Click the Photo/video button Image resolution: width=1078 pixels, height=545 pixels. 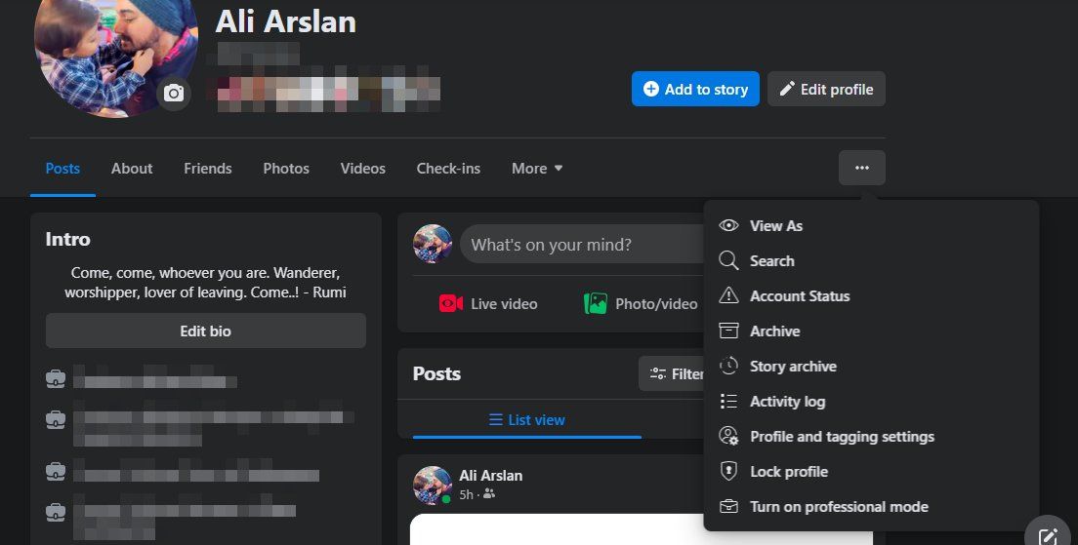coord(641,303)
